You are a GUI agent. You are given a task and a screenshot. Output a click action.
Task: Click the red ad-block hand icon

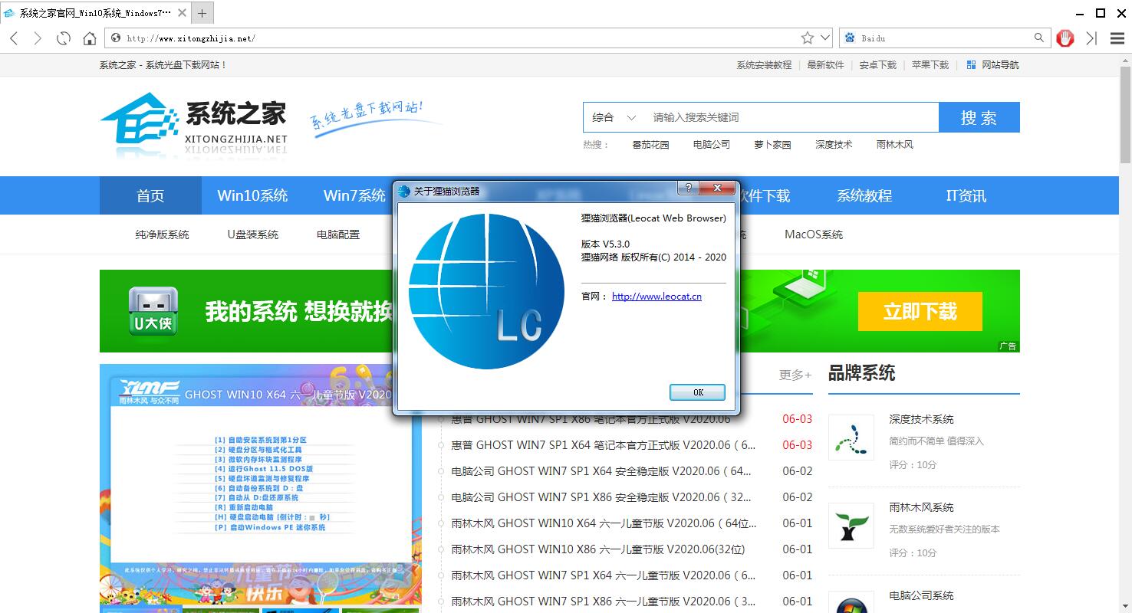1065,38
